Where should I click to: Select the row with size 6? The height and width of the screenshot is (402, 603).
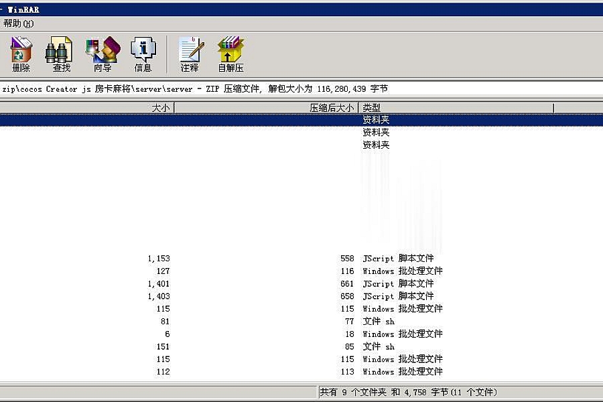pos(301,334)
